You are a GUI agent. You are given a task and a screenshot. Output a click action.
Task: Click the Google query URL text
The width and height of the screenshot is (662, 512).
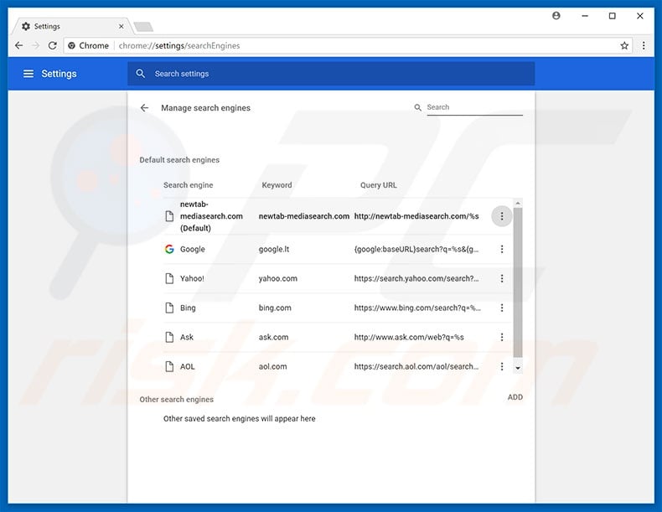(x=416, y=249)
